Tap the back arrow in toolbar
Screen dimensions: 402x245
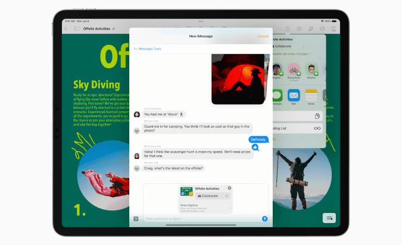coord(65,29)
